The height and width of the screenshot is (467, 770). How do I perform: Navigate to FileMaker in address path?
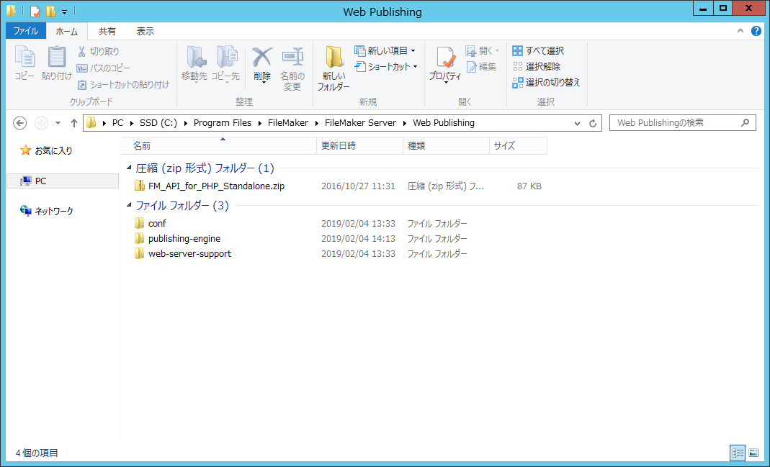tap(288, 123)
